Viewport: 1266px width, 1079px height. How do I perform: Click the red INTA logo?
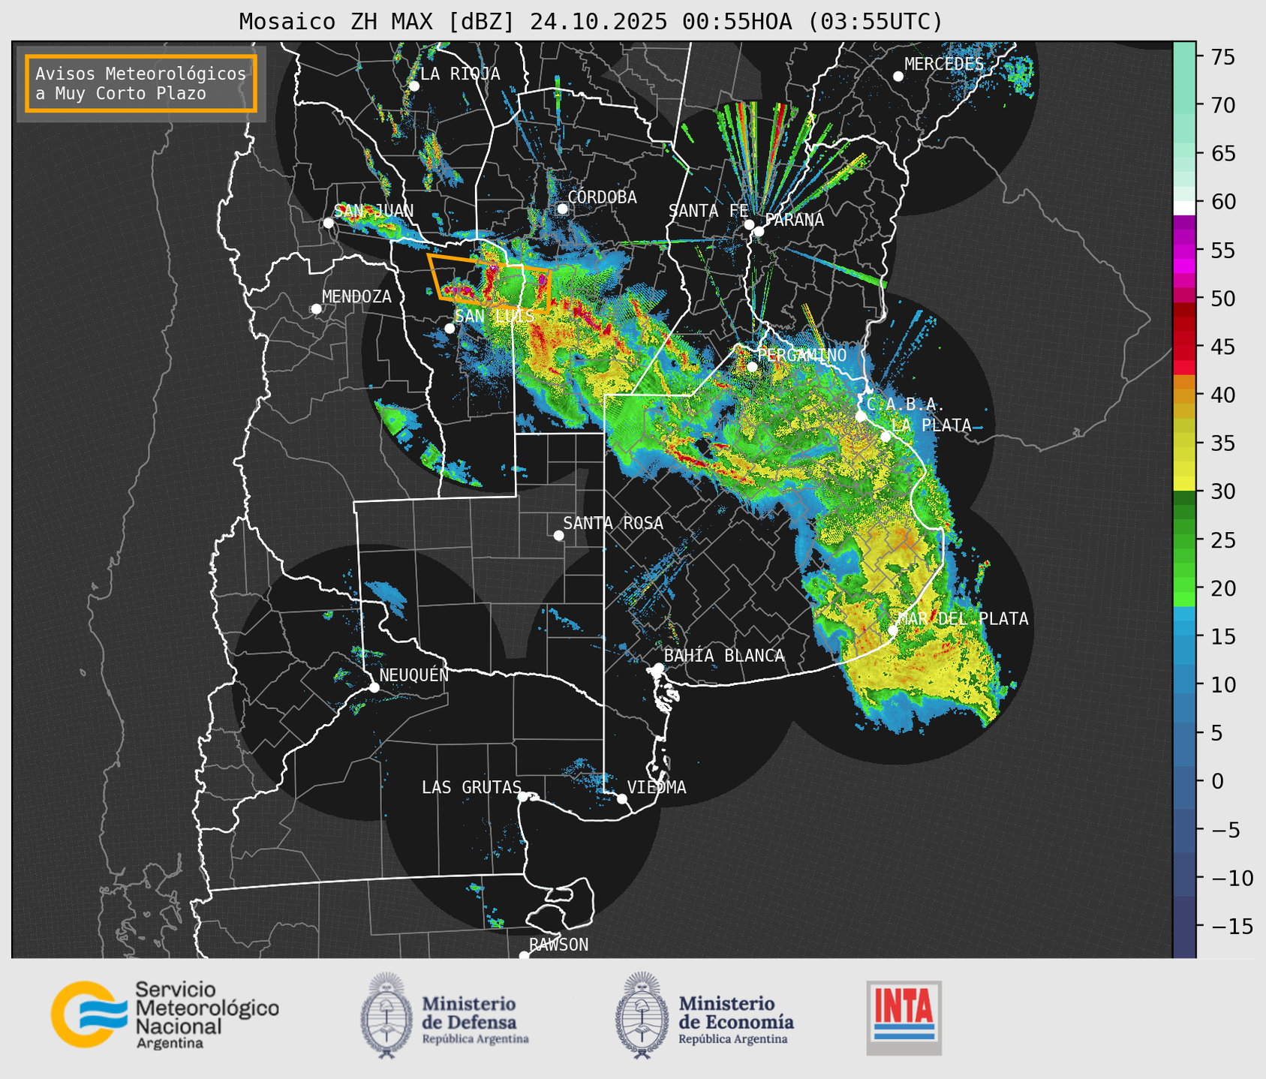click(904, 1017)
